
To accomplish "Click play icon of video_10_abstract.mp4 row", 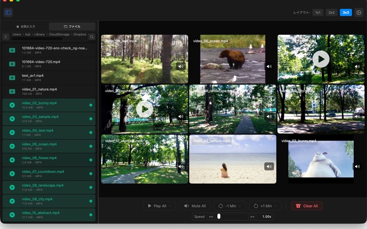I will coord(12,215).
